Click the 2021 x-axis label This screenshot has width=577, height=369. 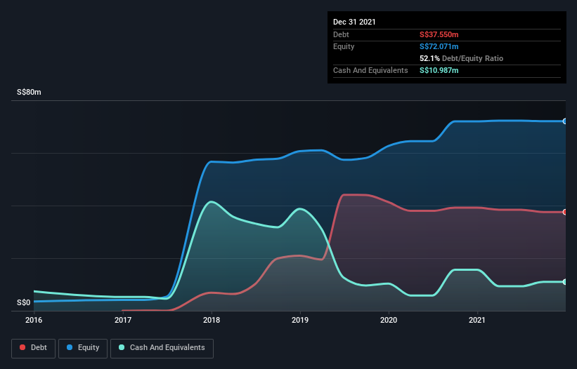point(477,320)
